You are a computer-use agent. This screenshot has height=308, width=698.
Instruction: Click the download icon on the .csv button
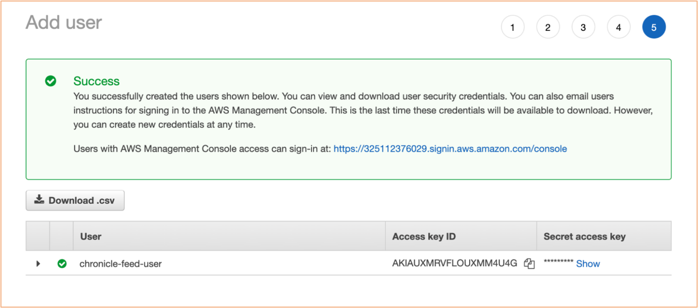tap(39, 200)
